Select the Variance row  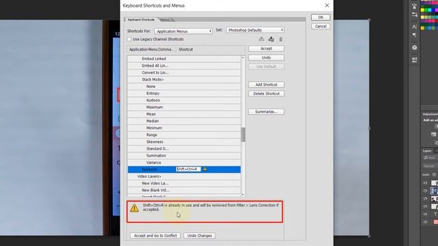click(x=184, y=163)
